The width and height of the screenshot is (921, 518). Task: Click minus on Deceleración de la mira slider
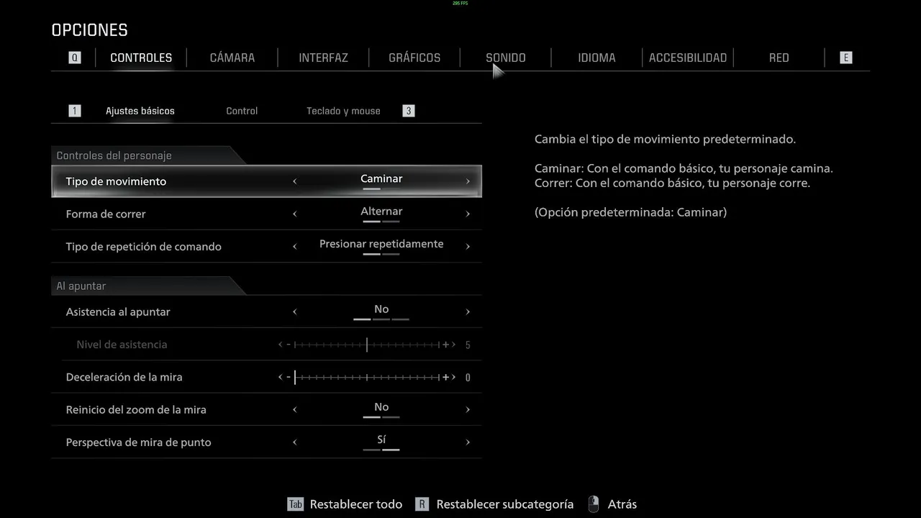click(289, 377)
